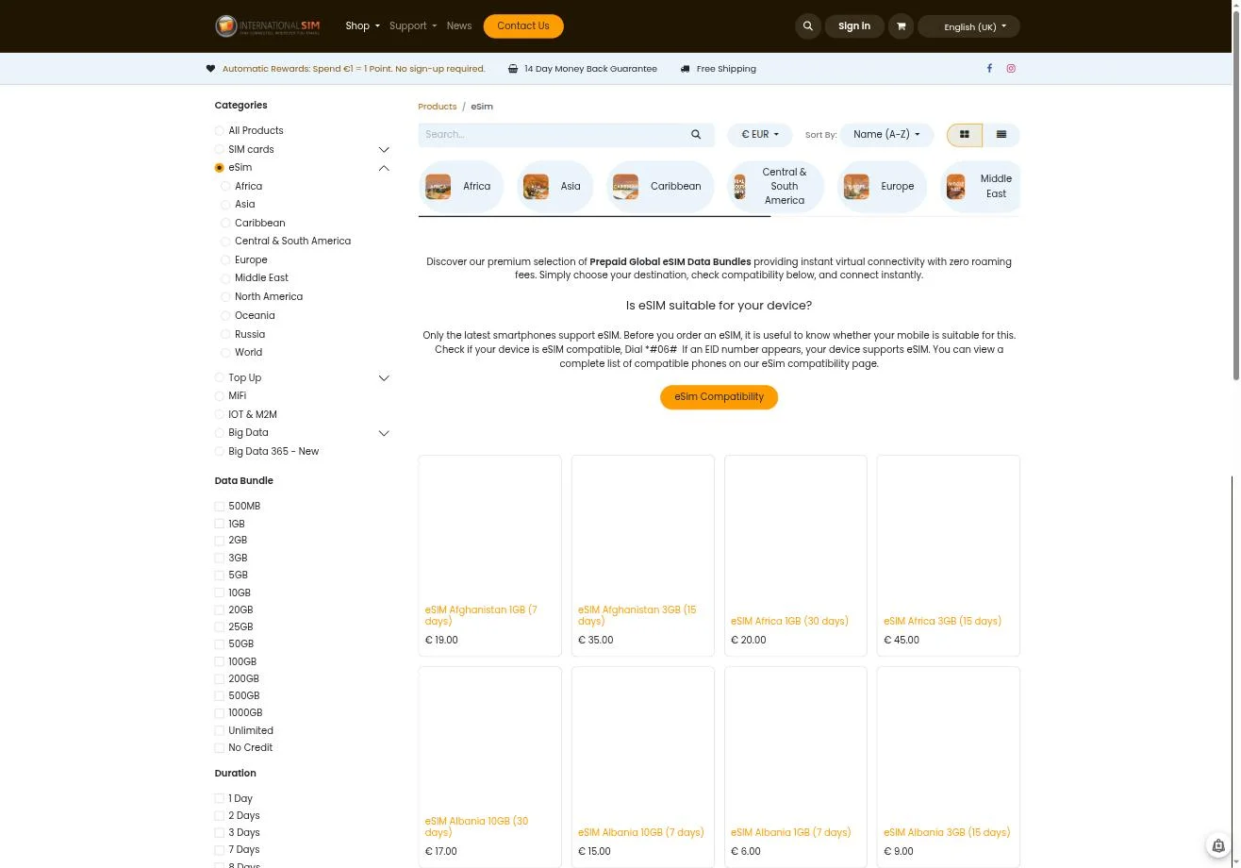Click the Contact Us button
This screenshot has height=868, width=1241.
[523, 26]
